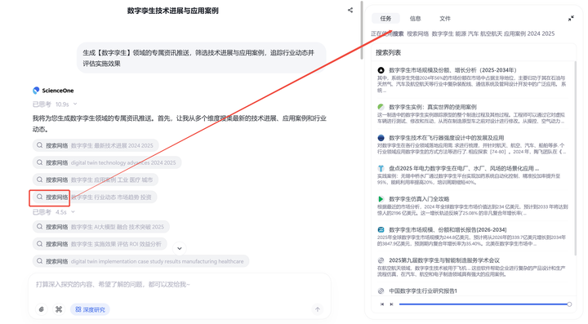Open search chip digital twin implementation case study

(140, 261)
